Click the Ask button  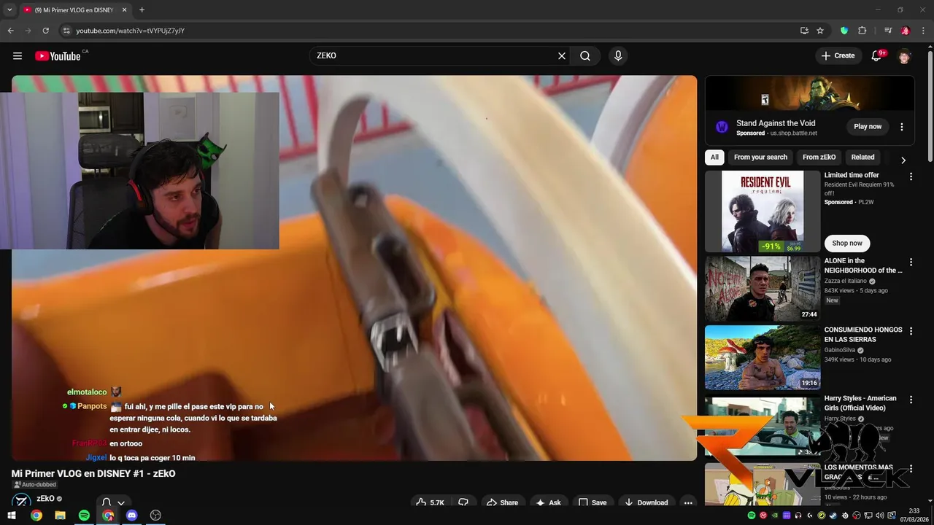(x=548, y=502)
